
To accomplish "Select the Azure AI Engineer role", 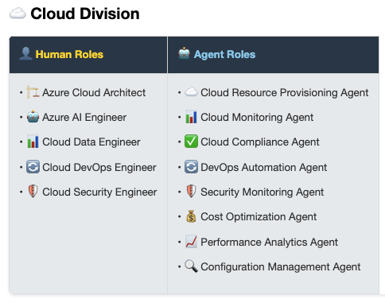I will (84, 118).
